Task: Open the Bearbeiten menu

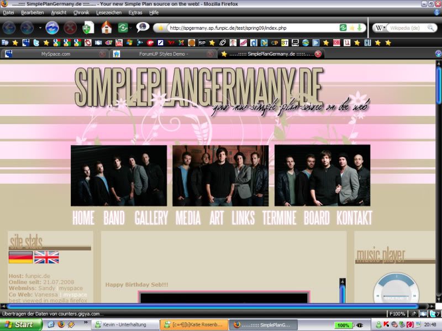Action: [x=33, y=13]
